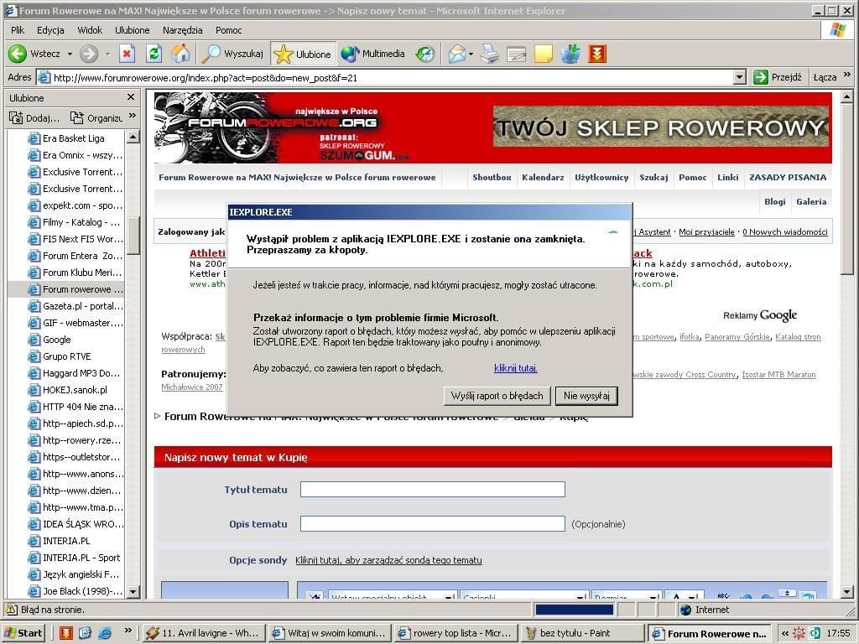Open dropdown arrow next to forward button
This screenshot has height=644, width=859.
(x=107, y=55)
